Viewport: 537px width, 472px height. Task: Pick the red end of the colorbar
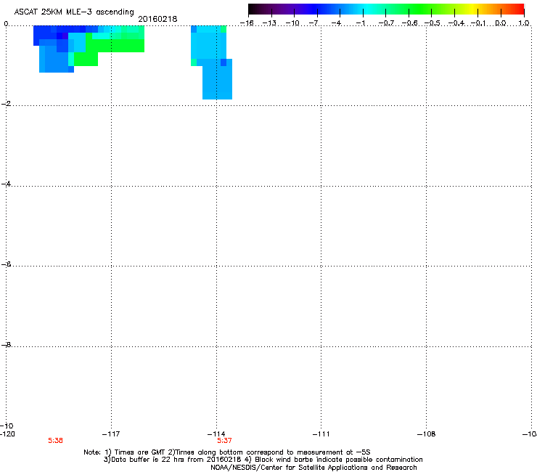[519, 9]
